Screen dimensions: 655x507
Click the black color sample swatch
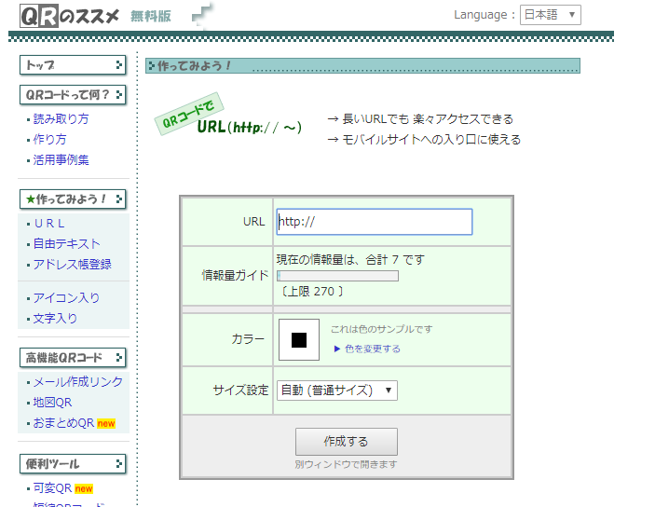pyautogui.click(x=299, y=339)
